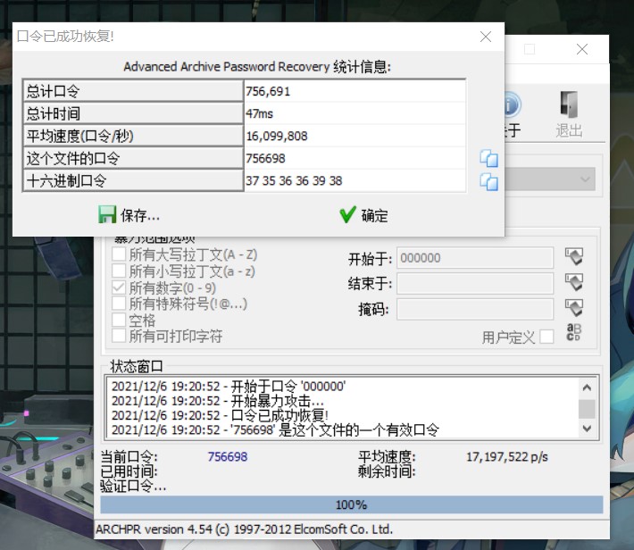This screenshot has width=634, height=550.
Task: Toggle all printable characters checkbox
Action: [119, 336]
